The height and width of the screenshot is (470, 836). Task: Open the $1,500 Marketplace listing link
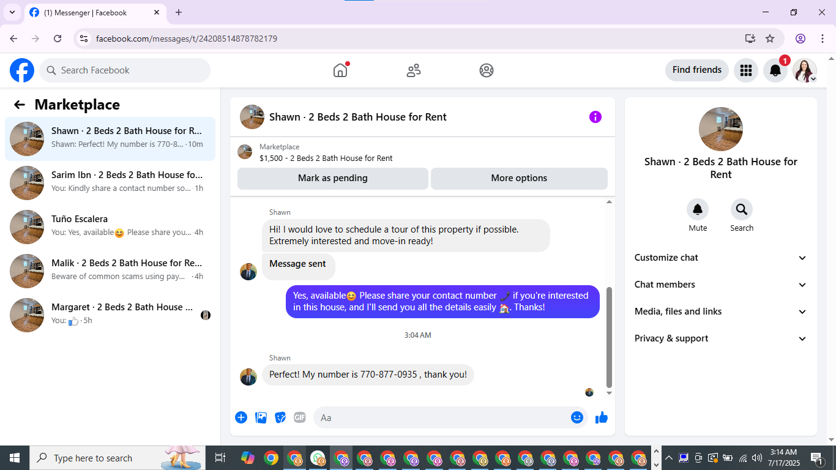pyautogui.click(x=326, y=158)
